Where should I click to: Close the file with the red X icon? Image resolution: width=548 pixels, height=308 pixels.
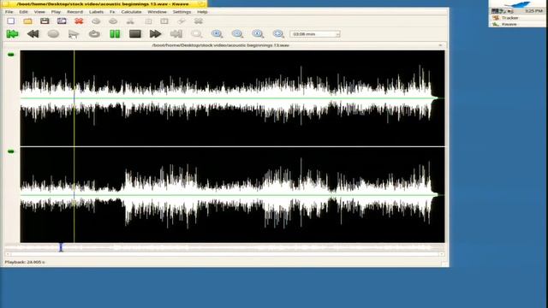click(79, 21)
